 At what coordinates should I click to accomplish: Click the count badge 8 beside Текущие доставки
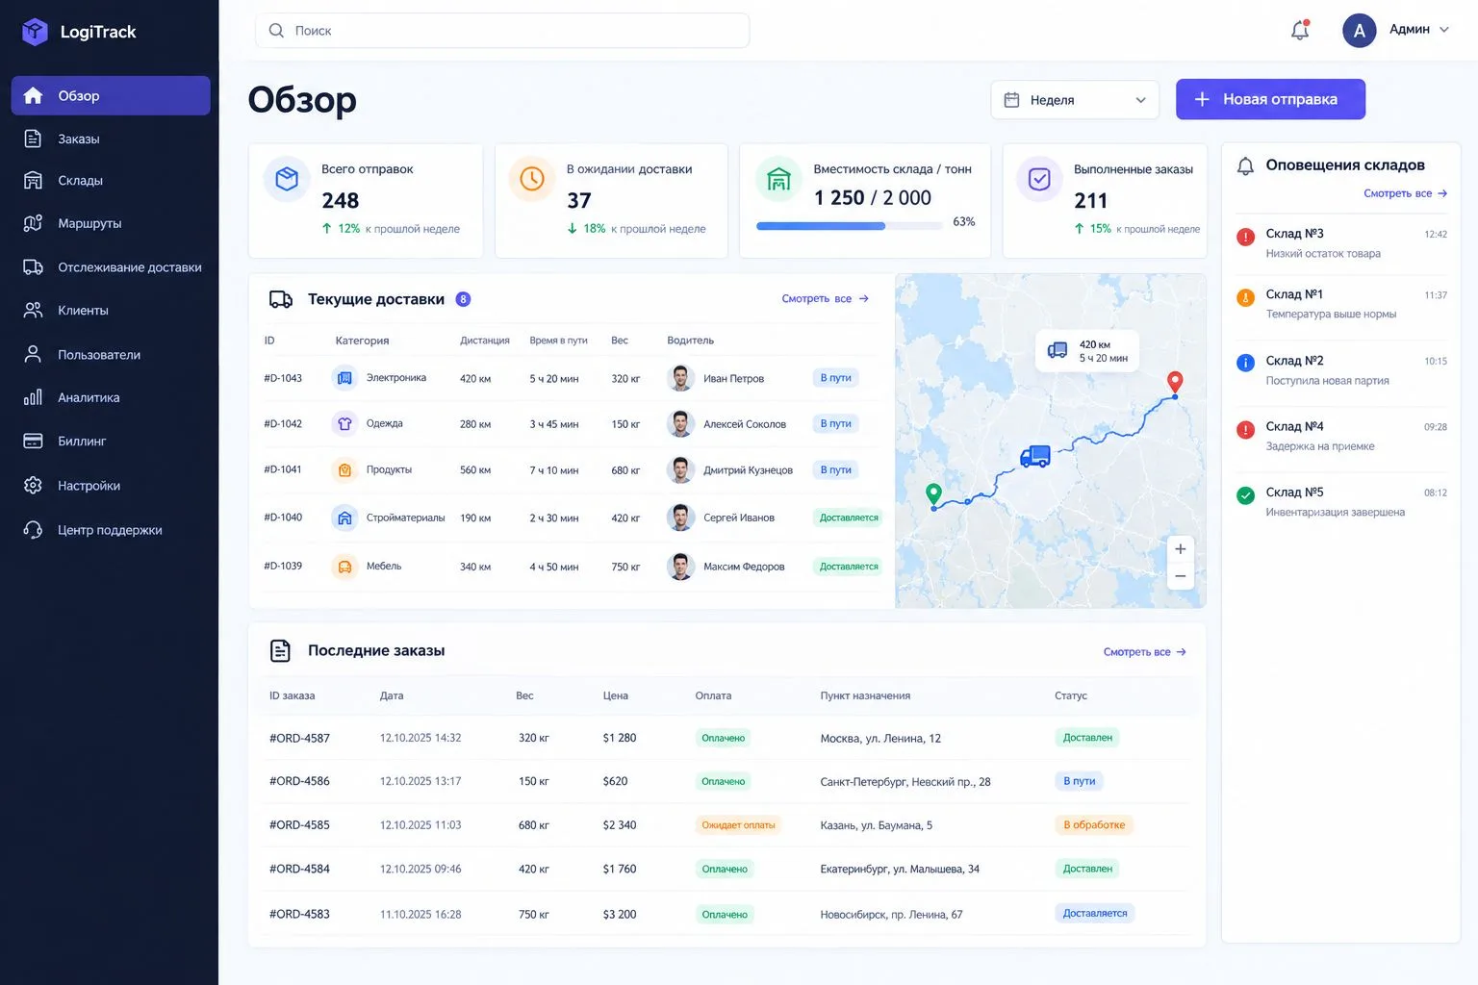(463, 299)
